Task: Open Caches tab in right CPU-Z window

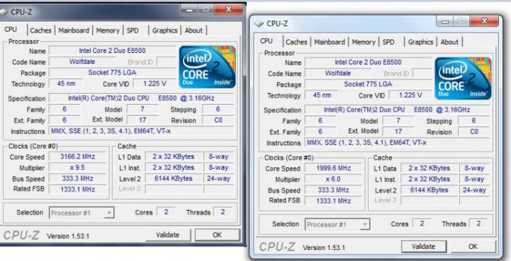Action: 296,42
